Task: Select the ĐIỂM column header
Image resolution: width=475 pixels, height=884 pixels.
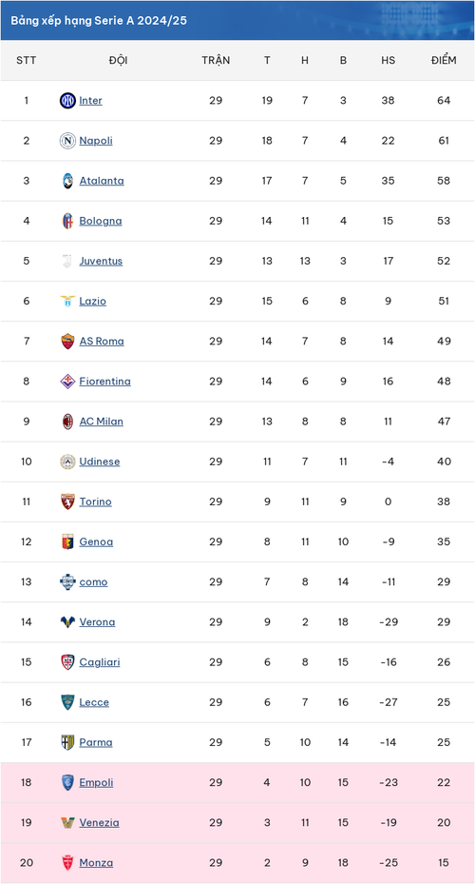Action: [x=444, y=60]
